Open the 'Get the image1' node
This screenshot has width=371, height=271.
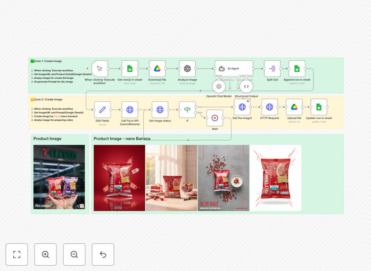pos(242,107)
